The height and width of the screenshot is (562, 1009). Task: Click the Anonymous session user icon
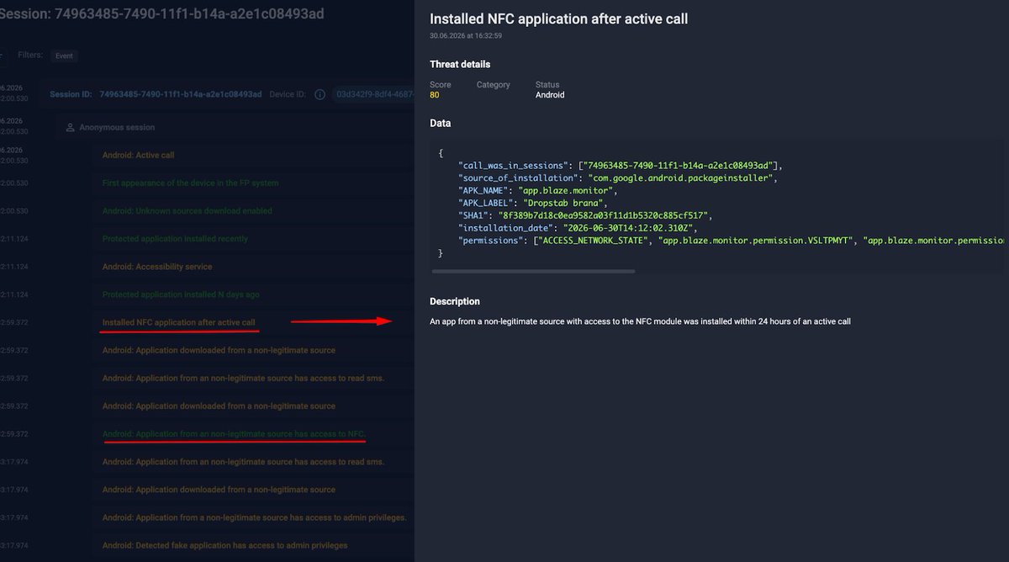point(71,127)
